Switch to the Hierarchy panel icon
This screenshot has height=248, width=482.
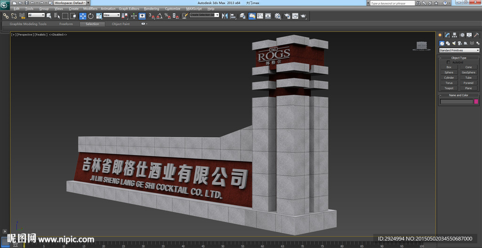click(x=455, y=35)
